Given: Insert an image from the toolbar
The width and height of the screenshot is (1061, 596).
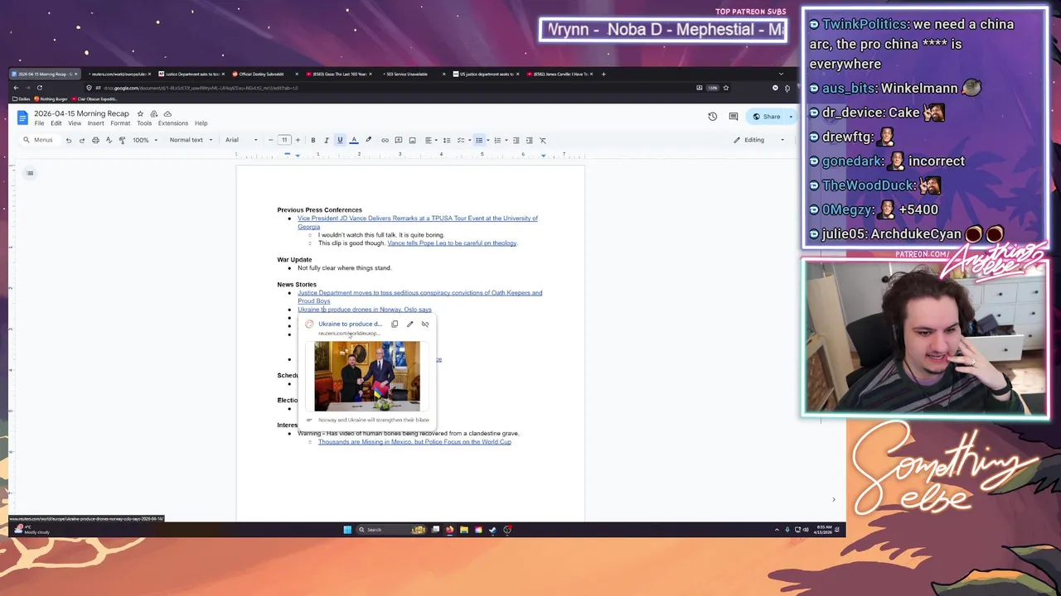Looking at the screenshot, I should (x=412, y=140).
